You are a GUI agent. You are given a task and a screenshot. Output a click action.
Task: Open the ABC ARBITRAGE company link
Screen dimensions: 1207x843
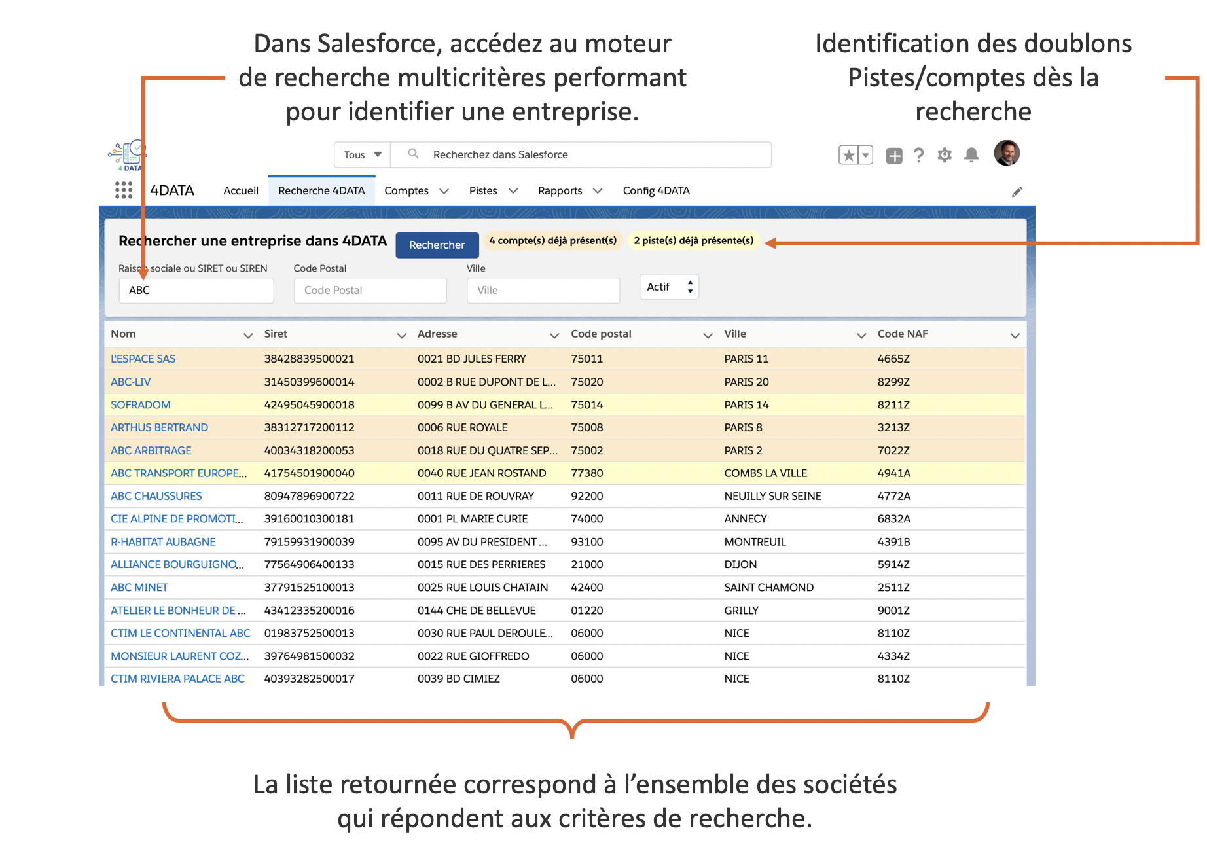coord(151,450)
